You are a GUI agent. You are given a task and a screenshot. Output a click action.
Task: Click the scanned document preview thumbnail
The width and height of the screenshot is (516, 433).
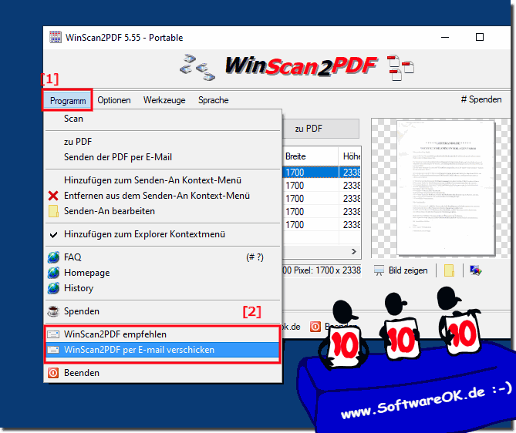tap(446, 188)
